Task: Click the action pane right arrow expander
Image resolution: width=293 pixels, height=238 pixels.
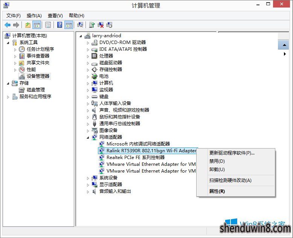Action: (285, 54)
